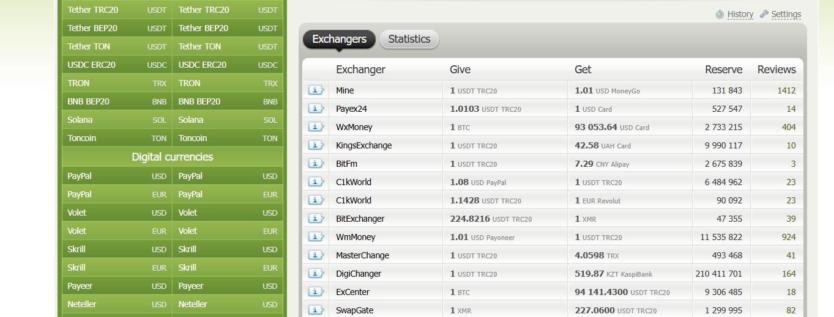
Task: Open info icon for Mine exchanger
Action: (316, 90)
